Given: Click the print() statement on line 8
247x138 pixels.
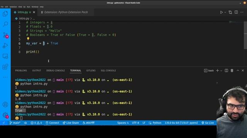Looking at the screenshot, I should tap(32, 52).
